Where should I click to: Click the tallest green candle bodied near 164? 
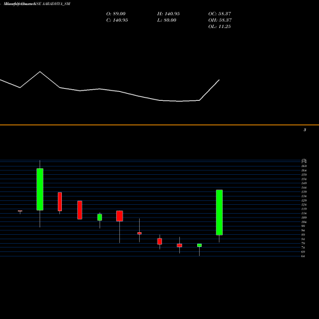[40, 189]
